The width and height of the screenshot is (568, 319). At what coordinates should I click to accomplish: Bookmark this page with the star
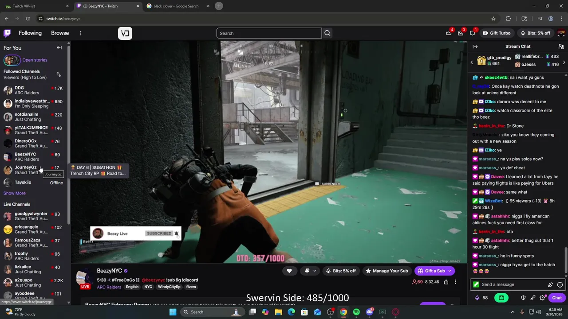(493, 19)
